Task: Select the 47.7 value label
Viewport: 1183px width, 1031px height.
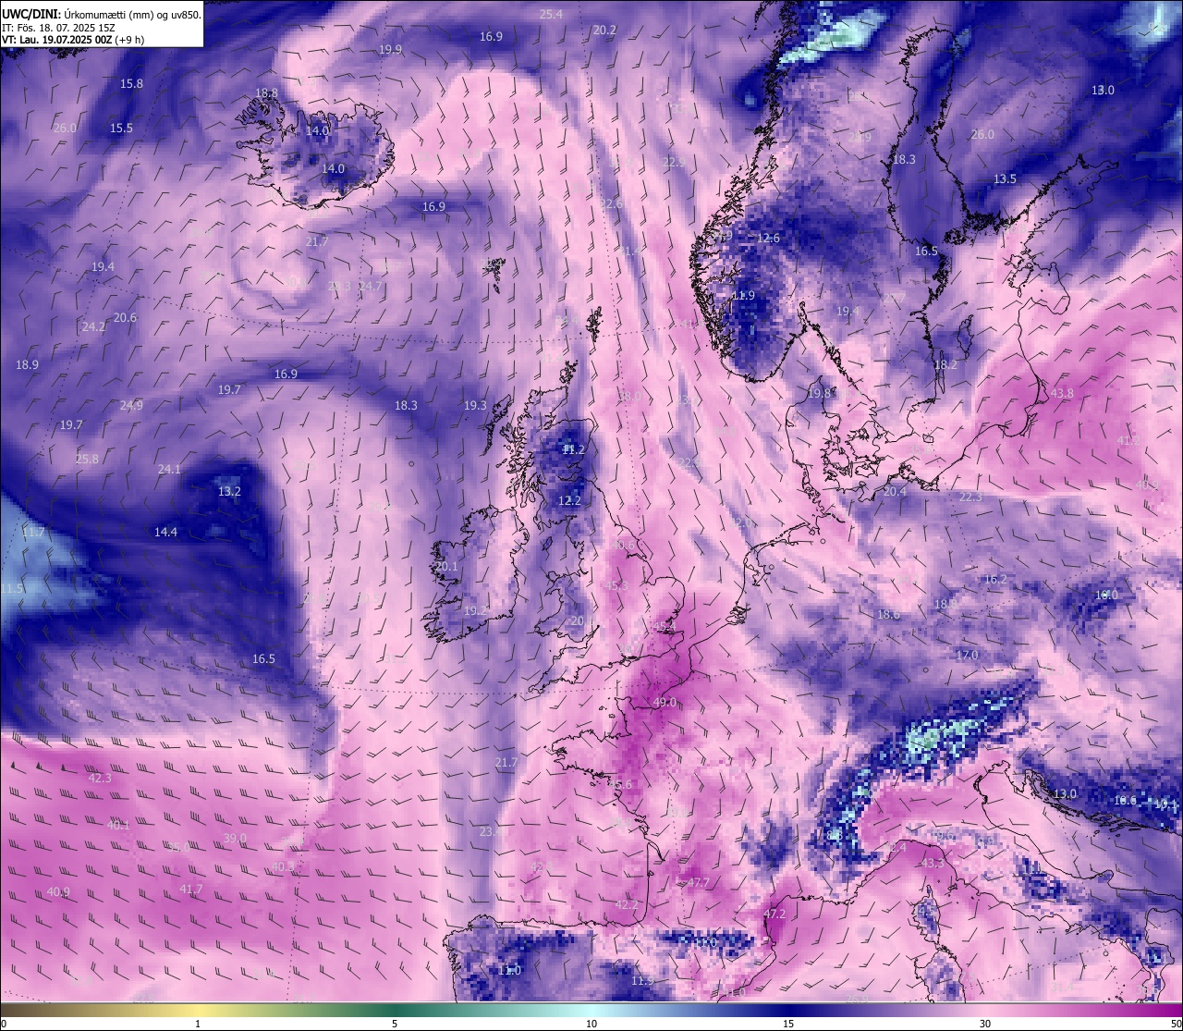Action: (x=698, y=882)
